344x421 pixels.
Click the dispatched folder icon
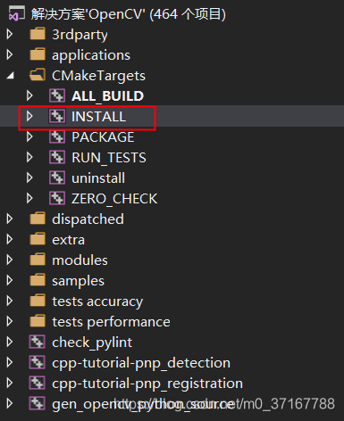pyautogui.click(x=38, y=219)
